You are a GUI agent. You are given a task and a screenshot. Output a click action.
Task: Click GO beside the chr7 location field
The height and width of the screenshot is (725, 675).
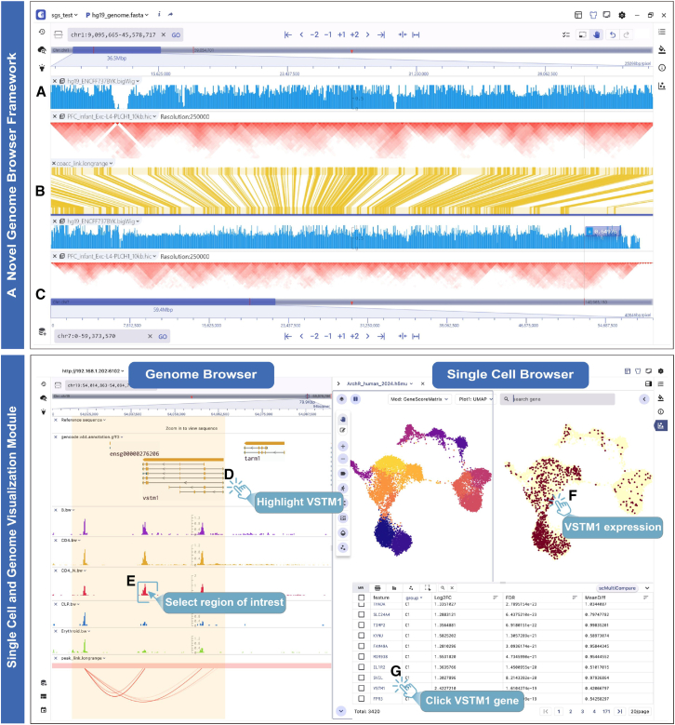(x=163, y=336)
